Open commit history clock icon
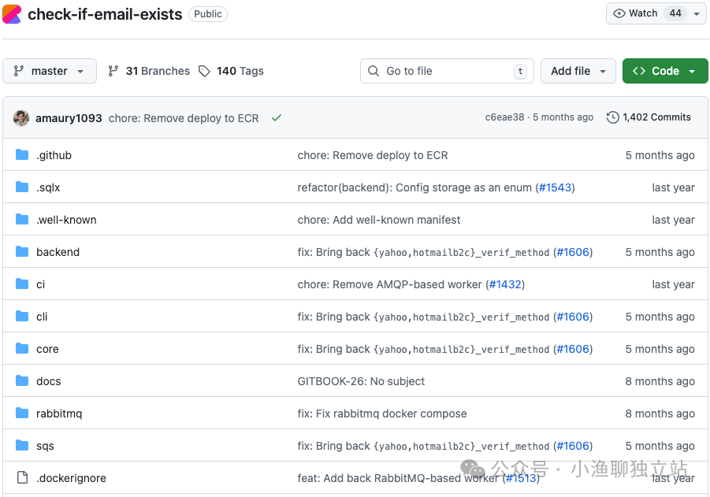 pos(612,117)
